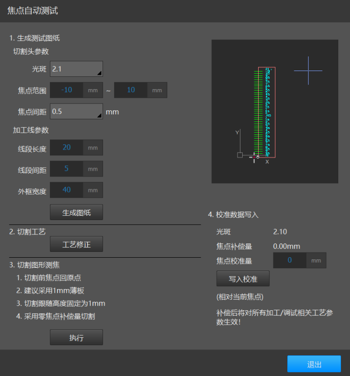
Task: Click the cyan focus value labels in preview
Action: (268, 111)
